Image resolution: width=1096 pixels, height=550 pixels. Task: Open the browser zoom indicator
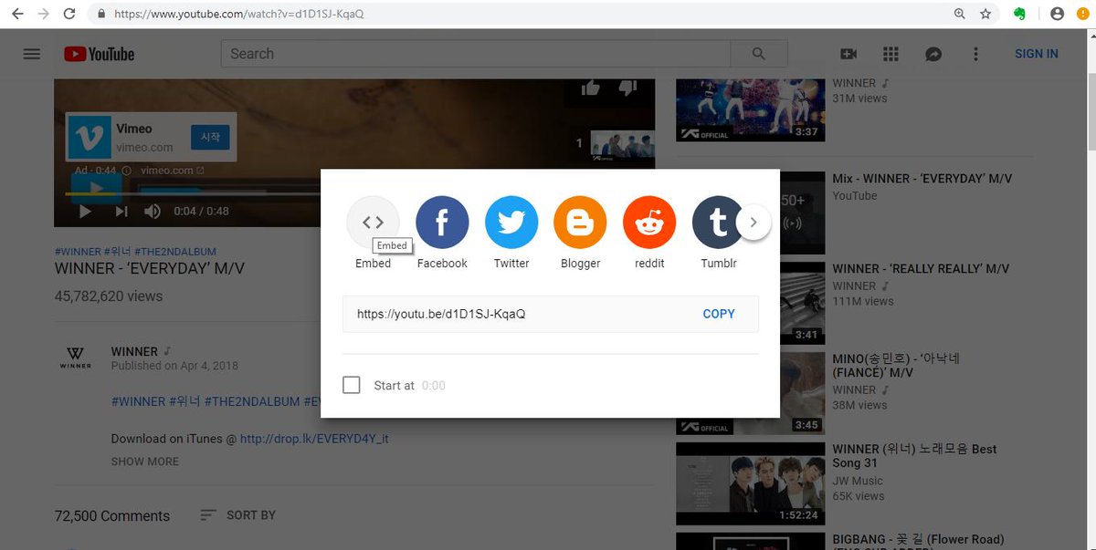tap(959, 14)
